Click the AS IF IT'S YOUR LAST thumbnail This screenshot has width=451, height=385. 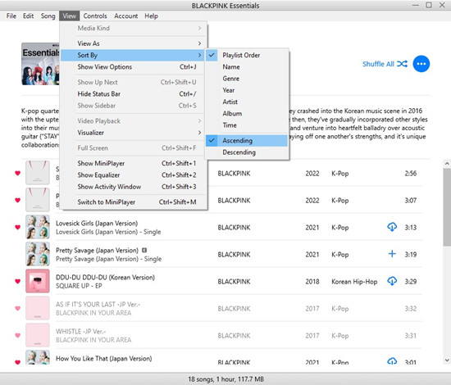coord(38,308)
